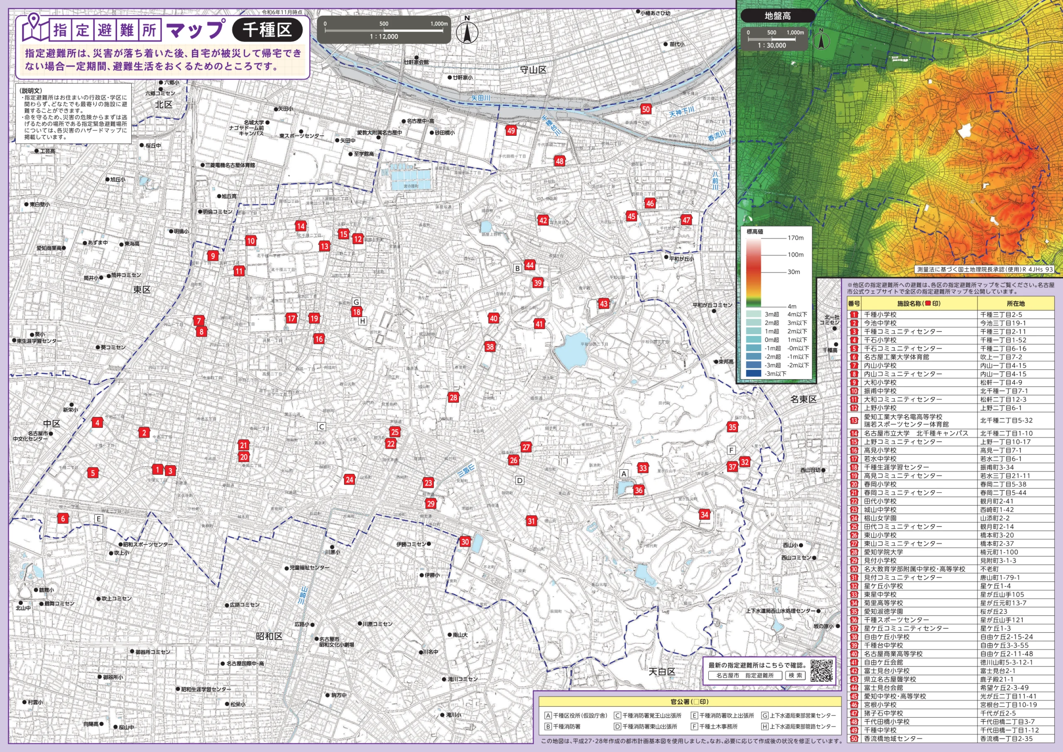The image size is (1063, 752).
Task: Click the -3m以下 dark blue legend swatch
Action: [x=754, y=373]
